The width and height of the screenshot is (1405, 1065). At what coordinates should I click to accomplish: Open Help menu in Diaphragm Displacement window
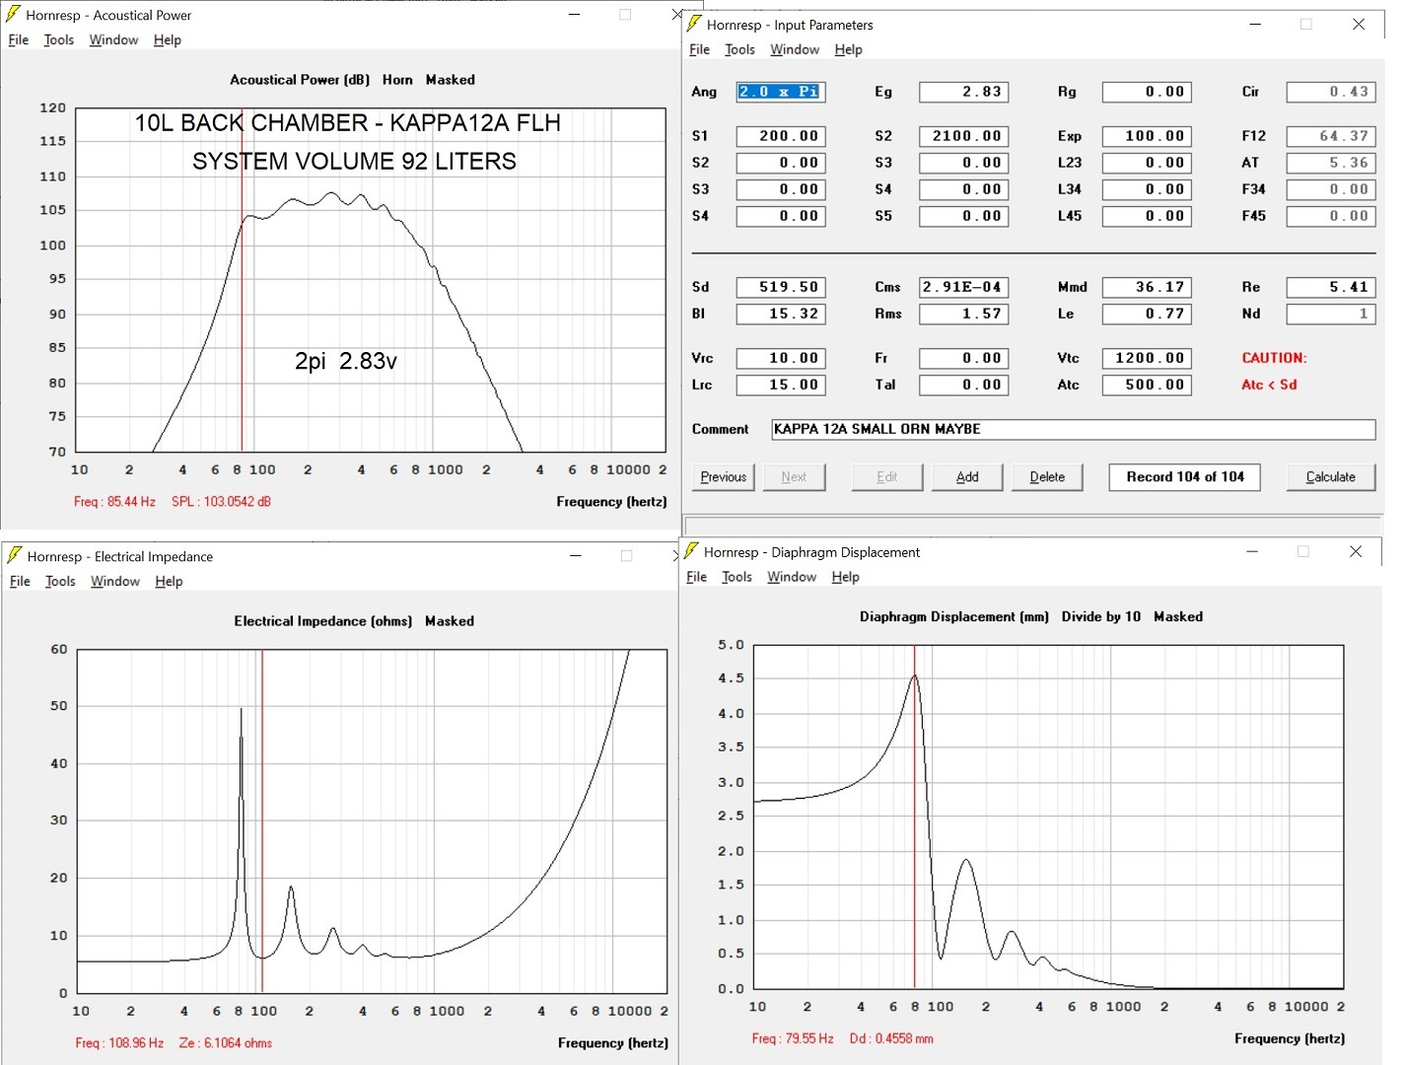click(845, 578)
